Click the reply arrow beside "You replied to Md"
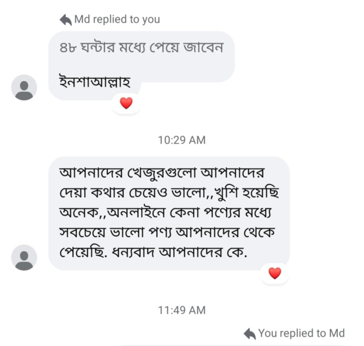Image resolution: width=364 pixels, height=346 pixels. [250, 334]
